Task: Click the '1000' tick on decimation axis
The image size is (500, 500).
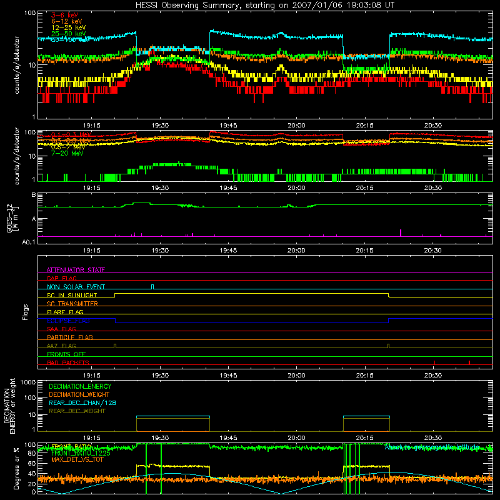Action: [28, 382]
